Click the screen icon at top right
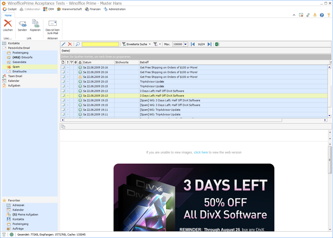 [301, 15]
